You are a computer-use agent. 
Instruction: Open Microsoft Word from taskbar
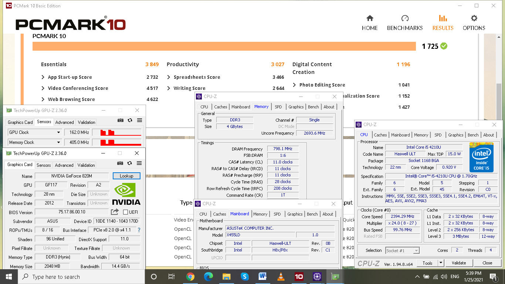[x=262, y=277]
